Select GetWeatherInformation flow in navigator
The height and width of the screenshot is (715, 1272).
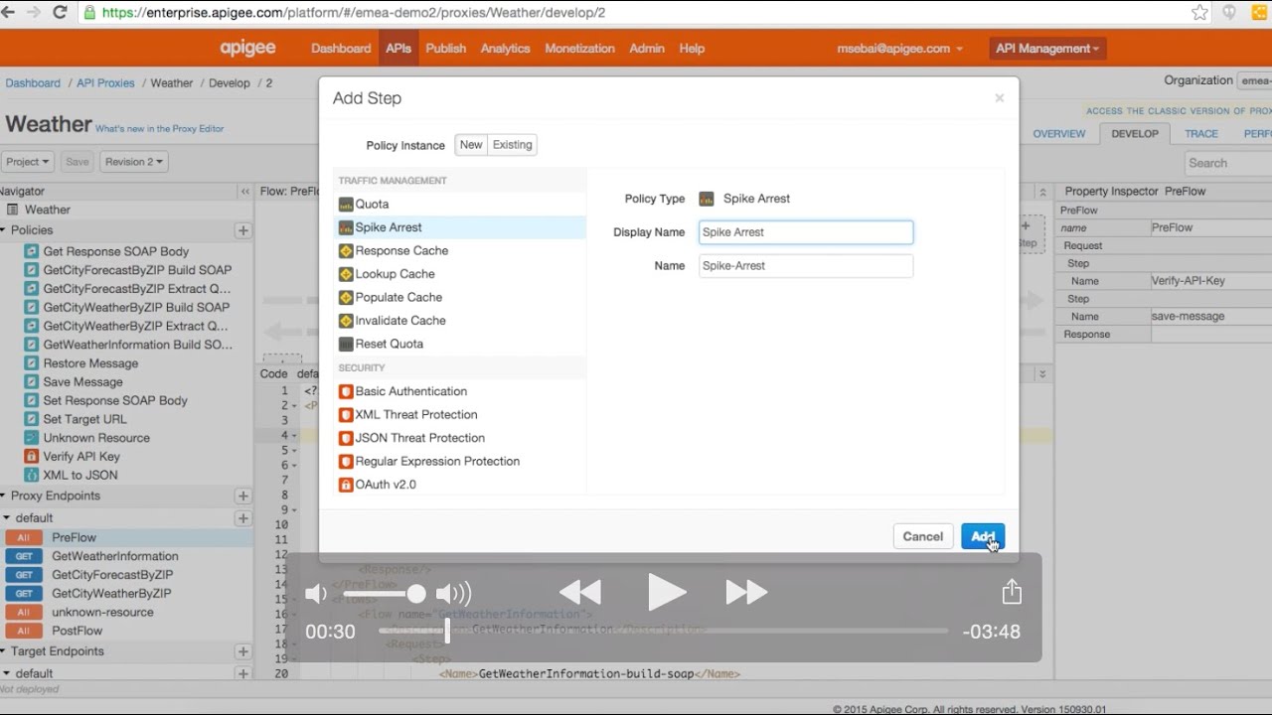pos(115,556)
